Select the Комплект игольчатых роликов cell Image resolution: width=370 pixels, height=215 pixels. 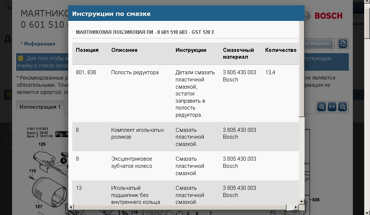click(138, 133)
